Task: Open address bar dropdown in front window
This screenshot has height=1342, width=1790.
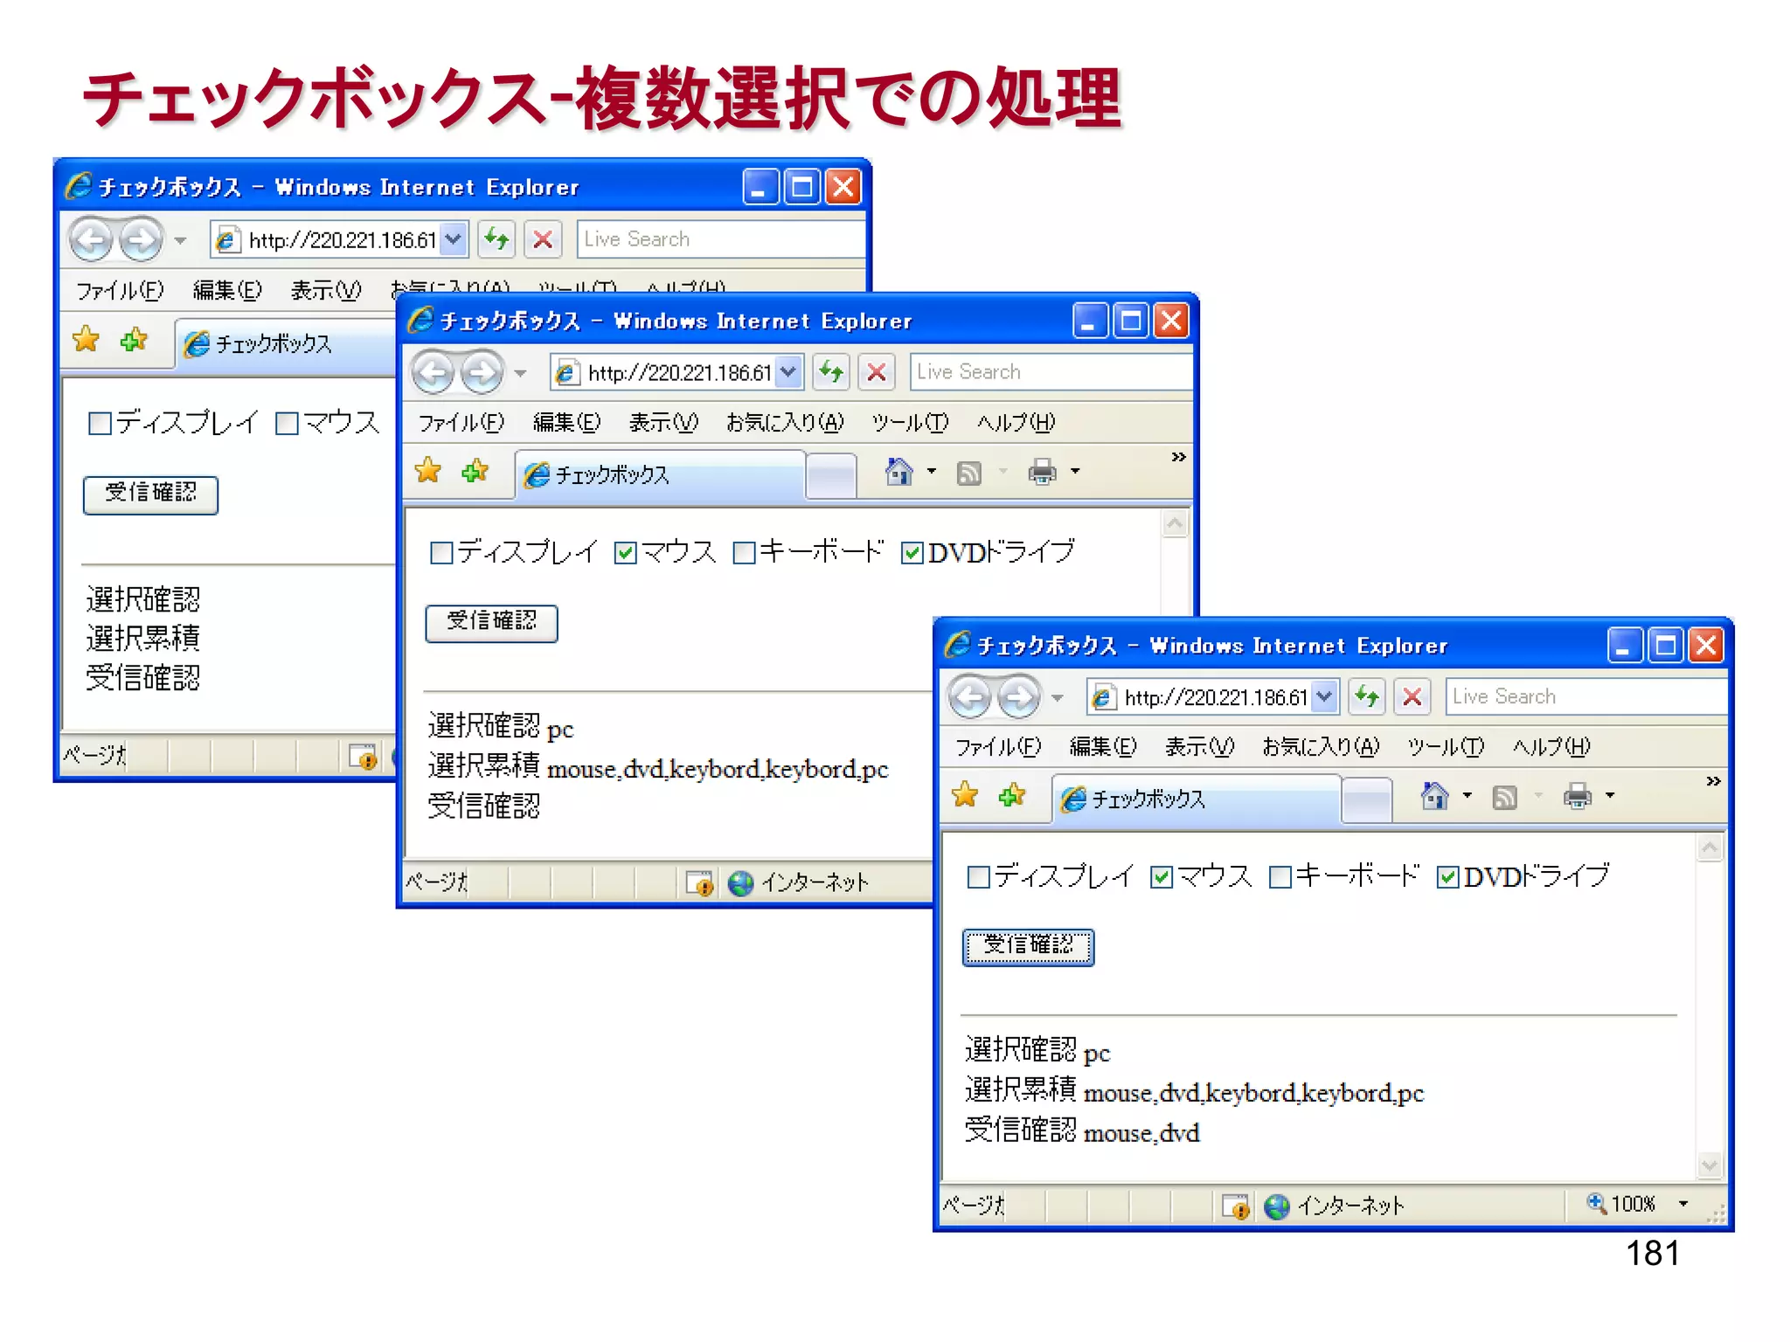Action: coord(1325,696)
